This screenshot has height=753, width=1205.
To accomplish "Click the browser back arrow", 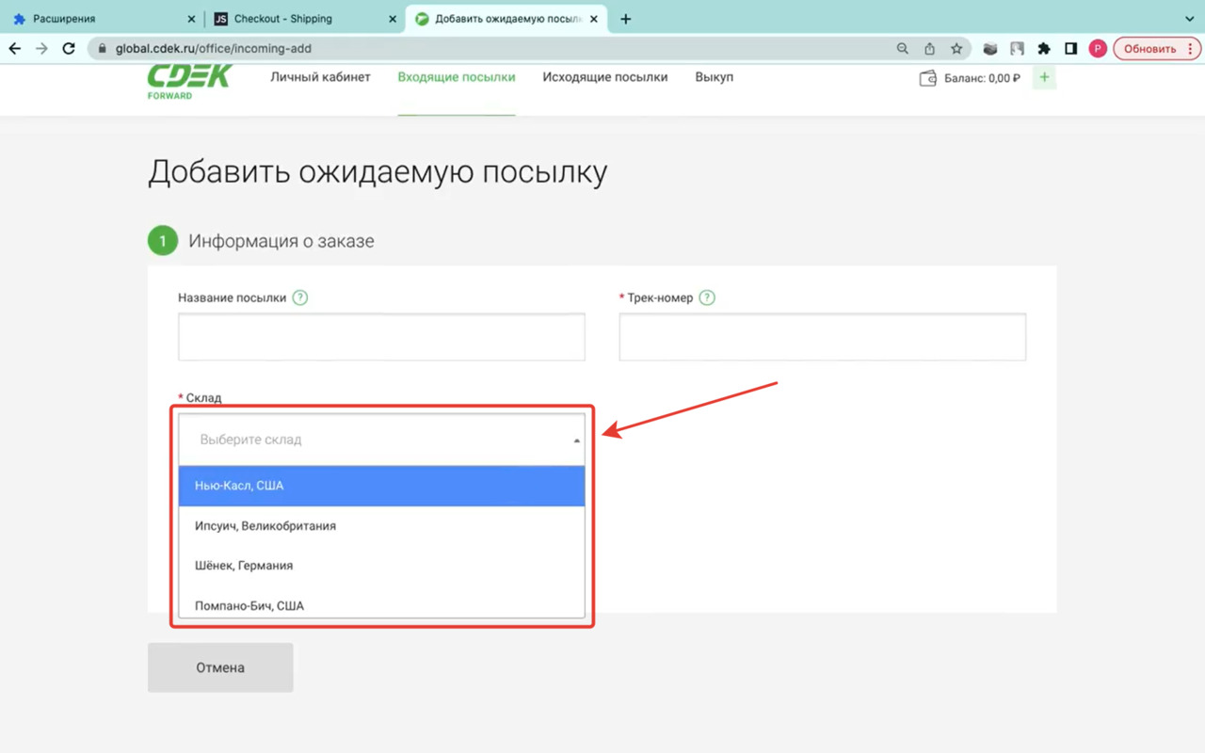I will (x=15, y=49).
